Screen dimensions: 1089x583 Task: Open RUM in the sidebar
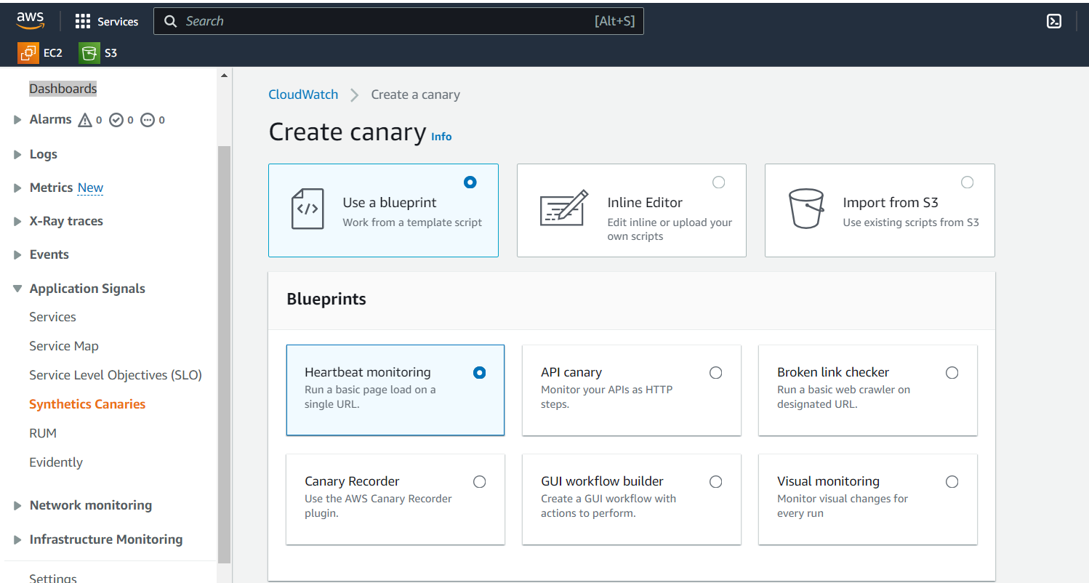pos(43,433)
